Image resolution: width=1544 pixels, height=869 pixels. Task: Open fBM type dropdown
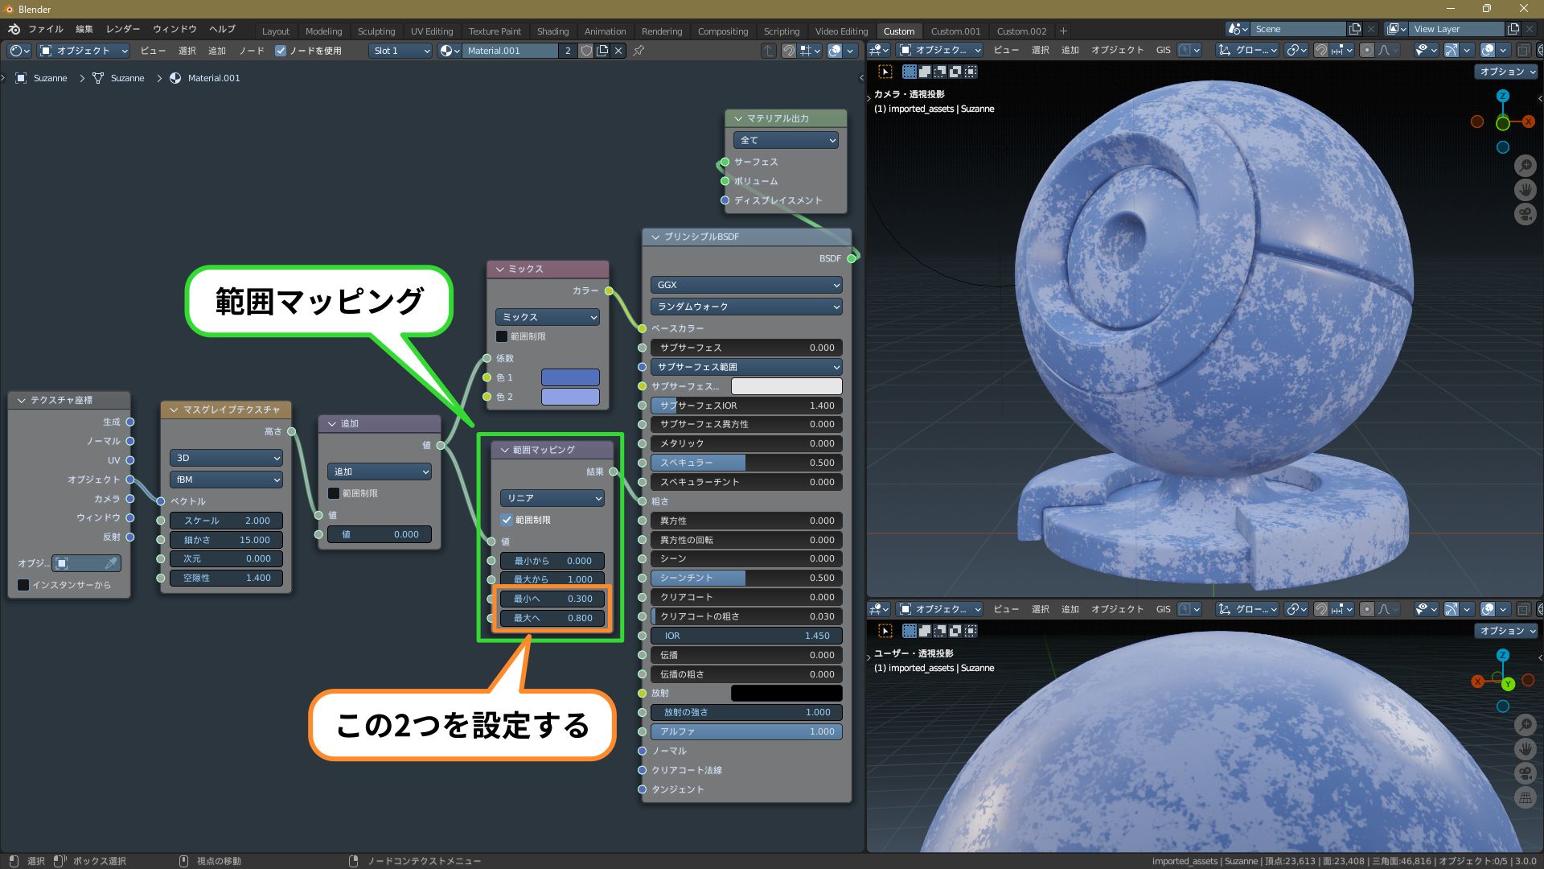point(226,480)
